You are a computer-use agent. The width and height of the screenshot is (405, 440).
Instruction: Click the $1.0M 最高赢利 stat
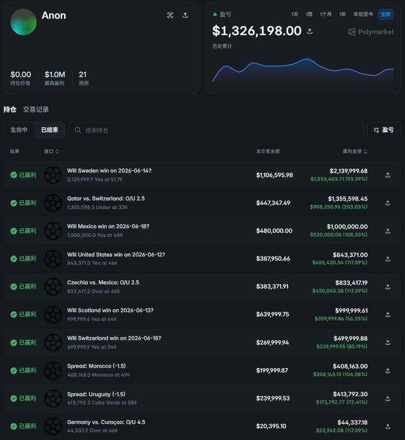[x=55, y=78]
